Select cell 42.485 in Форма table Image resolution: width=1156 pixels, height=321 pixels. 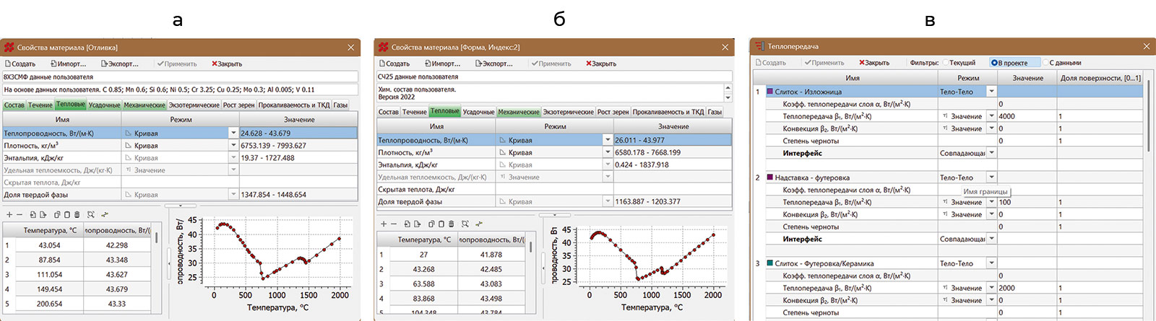coord(491,269)
